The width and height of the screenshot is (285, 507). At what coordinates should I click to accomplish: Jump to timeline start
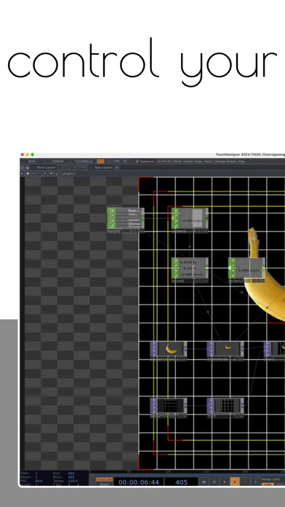click(x=204, y=482)
